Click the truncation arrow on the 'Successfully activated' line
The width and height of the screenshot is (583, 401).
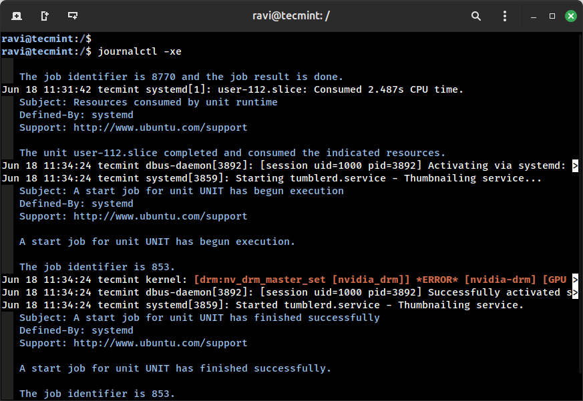(x=575, y=292)
